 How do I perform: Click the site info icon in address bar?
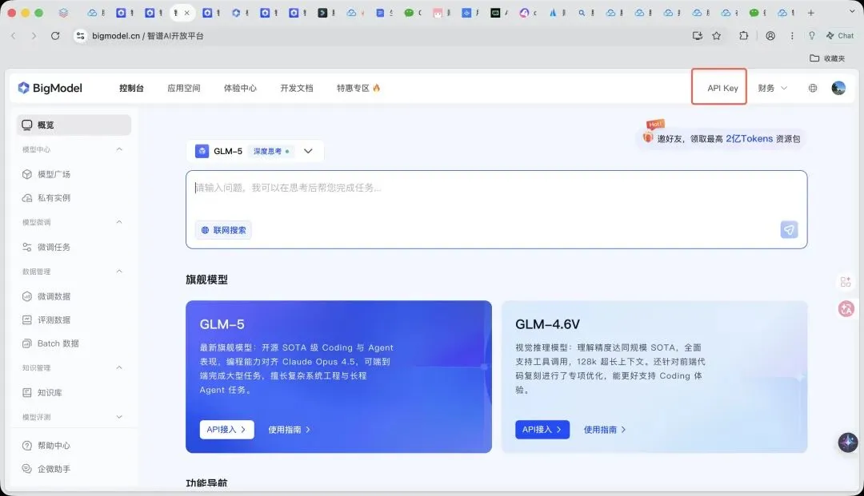pos(81,36)
